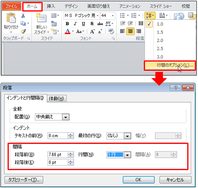Open the 挿入 ribbon tab
This screenshot has height=188, width=198.
(x=51, y=6)
